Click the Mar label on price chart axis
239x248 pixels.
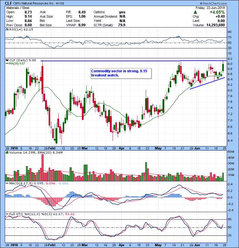(x=85, y=148)
